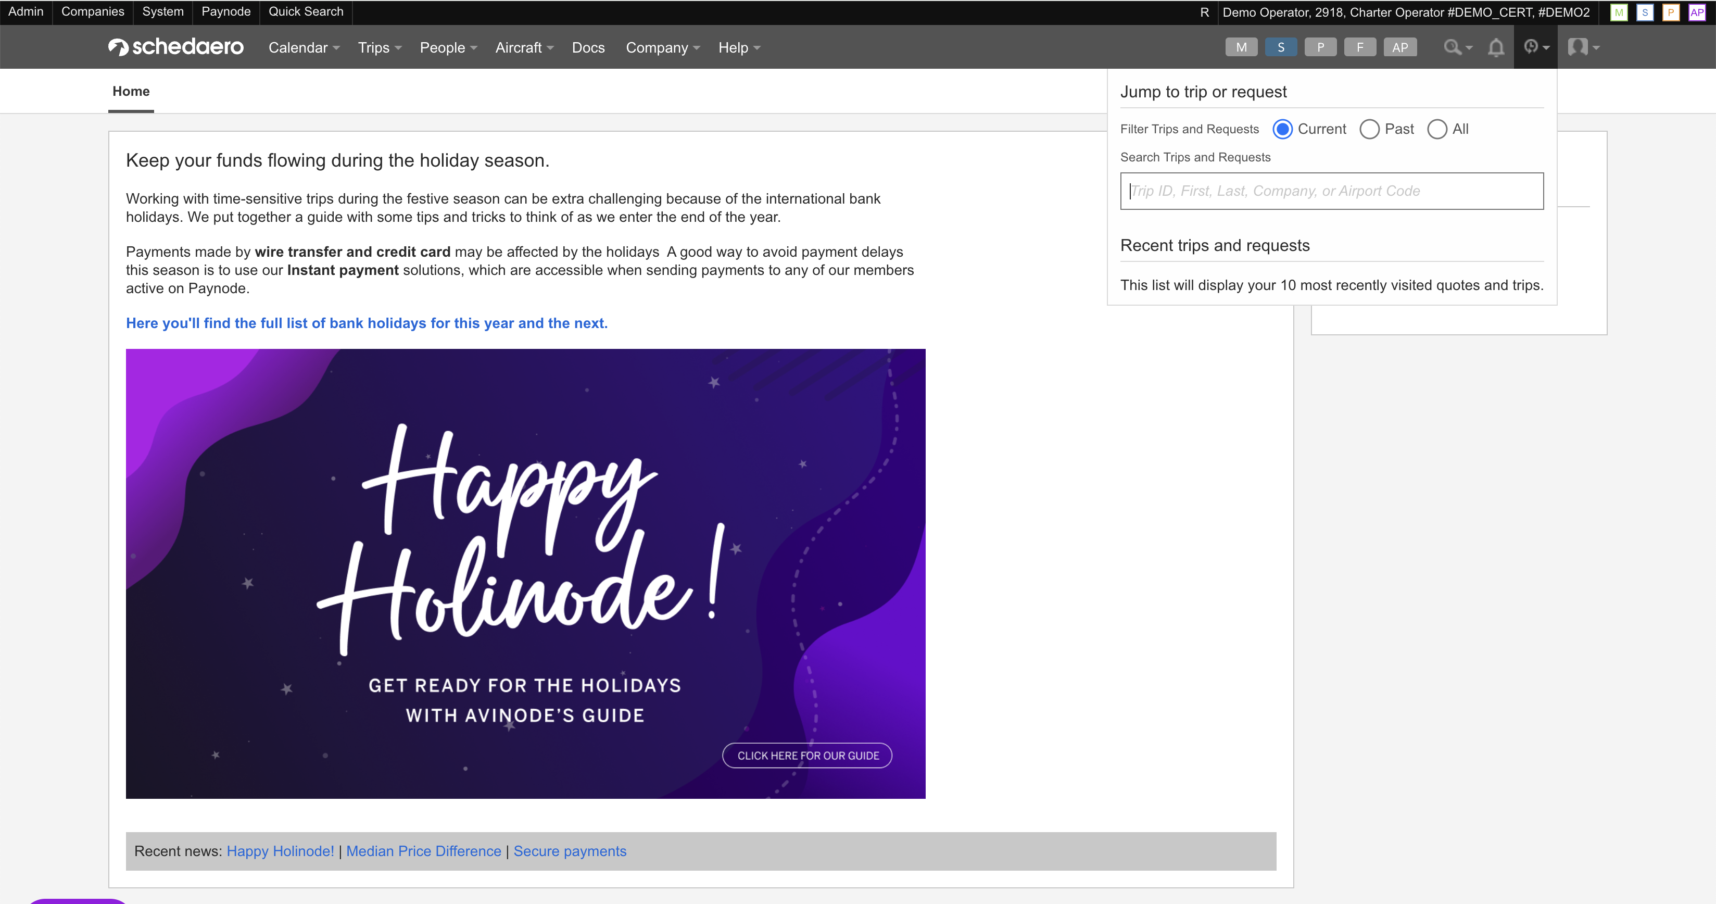
Task: Open the M module badge in navbar
Action: tap(1241, 47)
